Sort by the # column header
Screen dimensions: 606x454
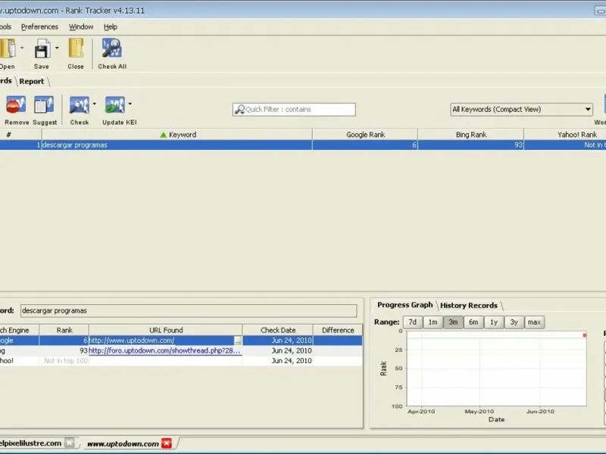pyautogui.click(x=20, y=135)
